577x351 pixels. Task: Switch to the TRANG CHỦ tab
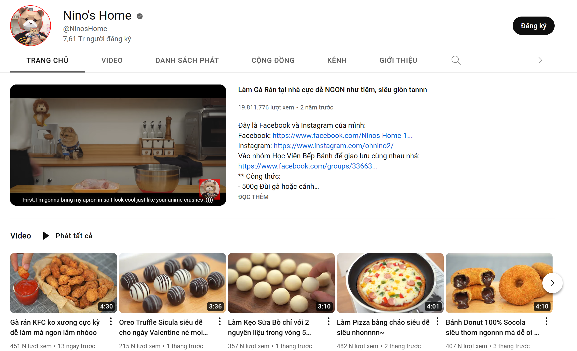[x=48, y=60]
